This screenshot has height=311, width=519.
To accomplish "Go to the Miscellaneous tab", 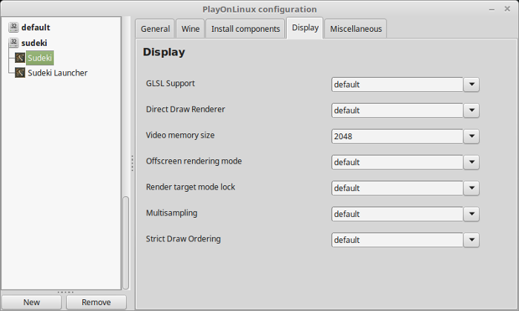I will click(356, 29).
